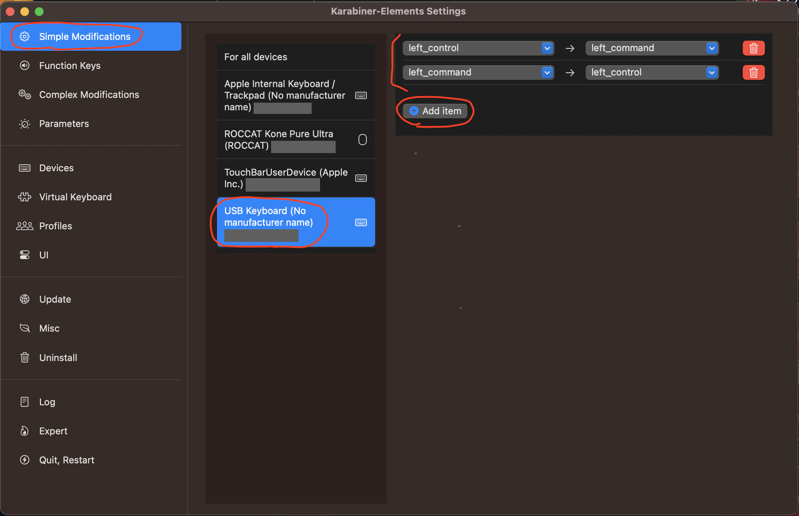
Task: Go to the Parameters section
Action: click(x=64, y=124)
